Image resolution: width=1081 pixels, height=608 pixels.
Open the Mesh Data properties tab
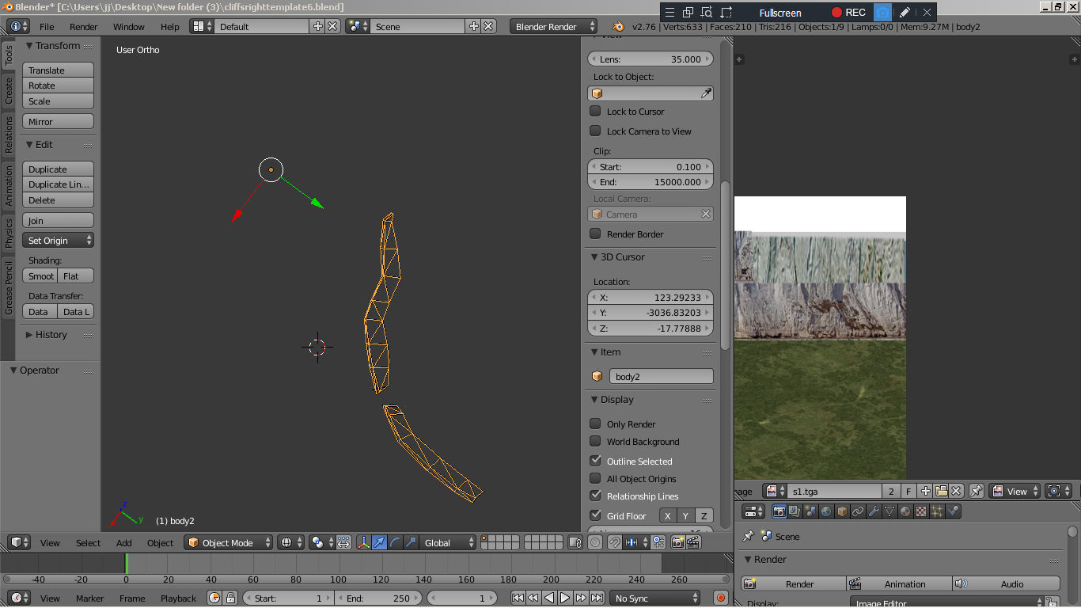click(x=889, y=511)
